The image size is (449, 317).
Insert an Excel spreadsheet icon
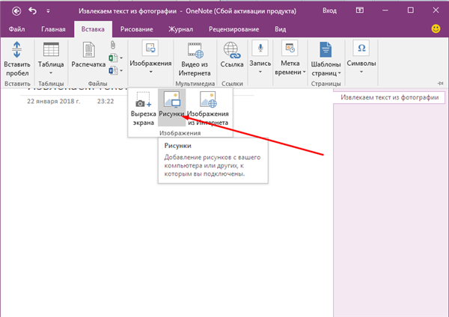(x=113, y=58)
